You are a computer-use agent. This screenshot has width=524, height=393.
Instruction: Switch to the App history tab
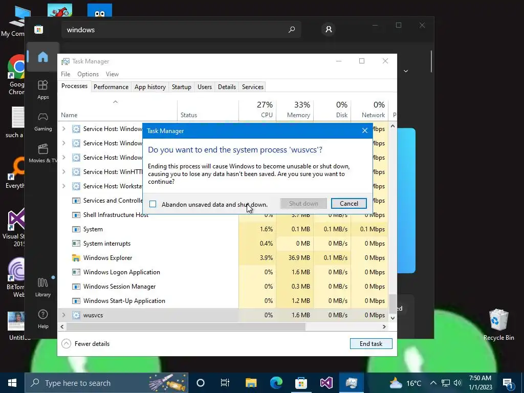150,87
